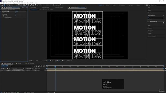Expand the Columns property
Image resolution: width=166 pixels, height=93 pixels.
(x=2, y=14)
